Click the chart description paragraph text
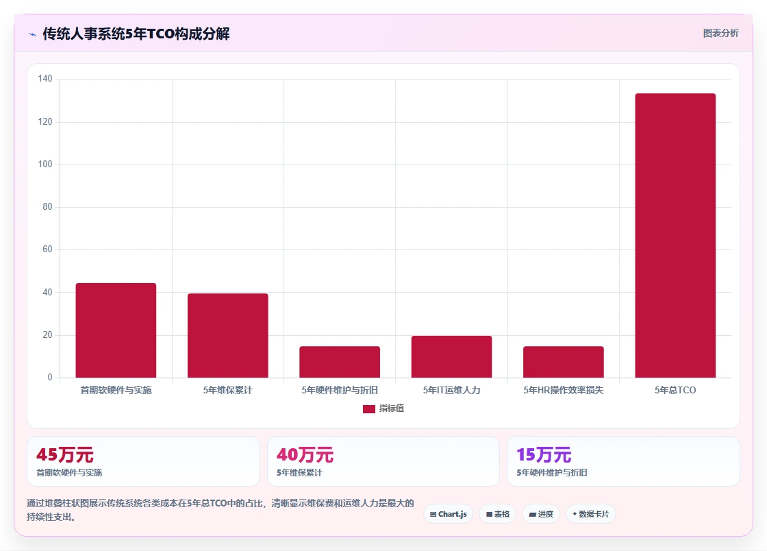 (x=221, y=510)
